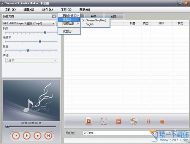The image size is (190, 144).
Task: Adjust the 码率 bitrate slider handle
Action: (45, 32)
